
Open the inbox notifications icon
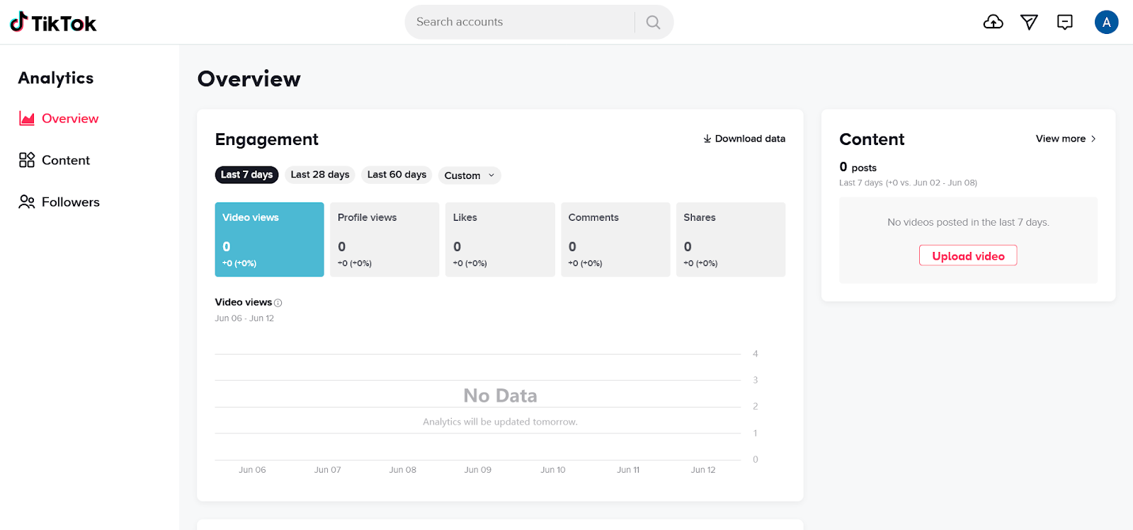click(1065, 23)
